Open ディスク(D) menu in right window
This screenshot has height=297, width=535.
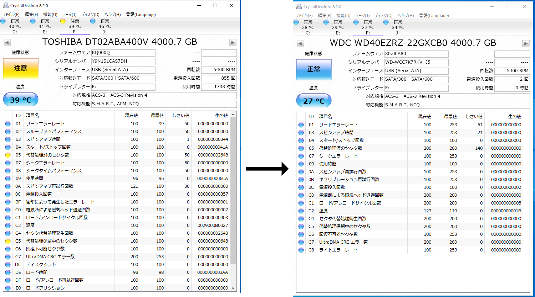point(383,16)
